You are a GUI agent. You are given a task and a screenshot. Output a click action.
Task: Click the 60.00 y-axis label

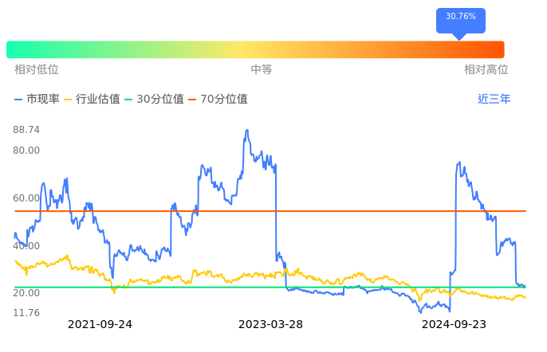(x=27, y=198)
